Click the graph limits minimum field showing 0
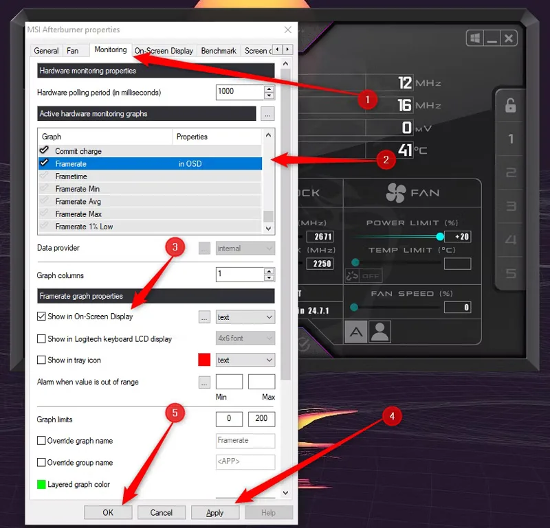550x528 pixels. pos(229,419)
